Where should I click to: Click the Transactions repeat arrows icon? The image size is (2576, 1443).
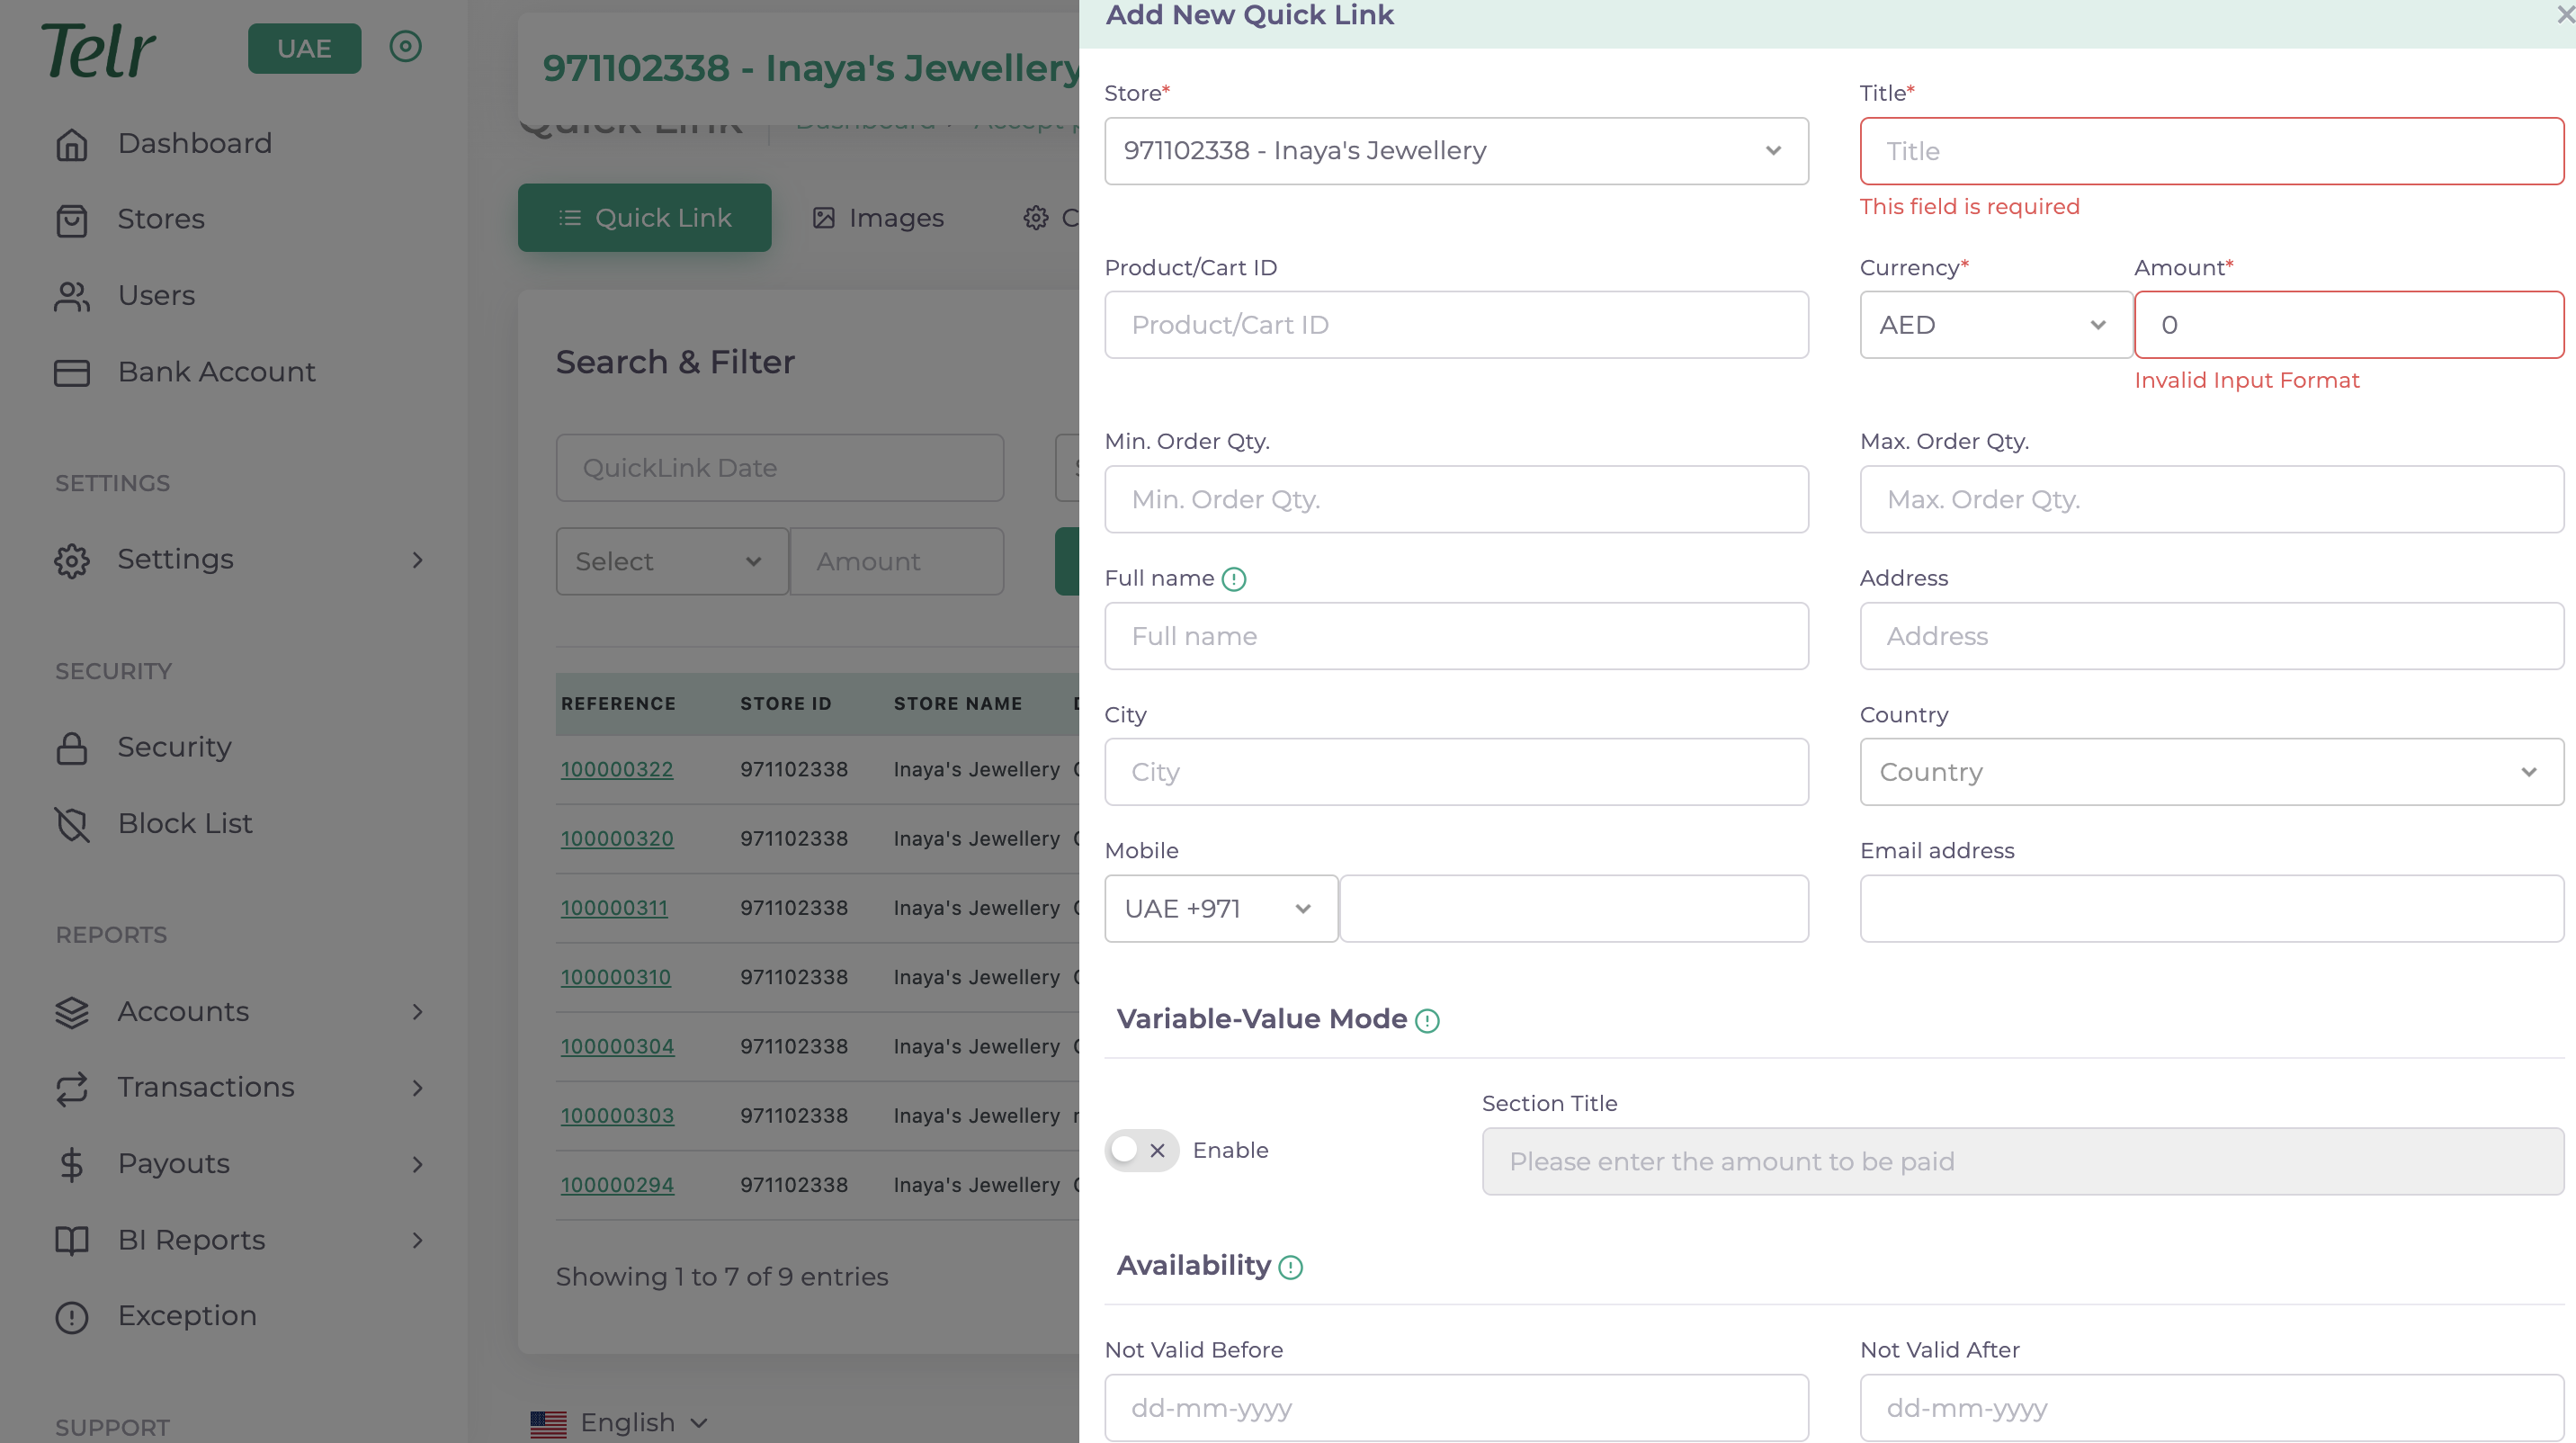point(72,1088)
